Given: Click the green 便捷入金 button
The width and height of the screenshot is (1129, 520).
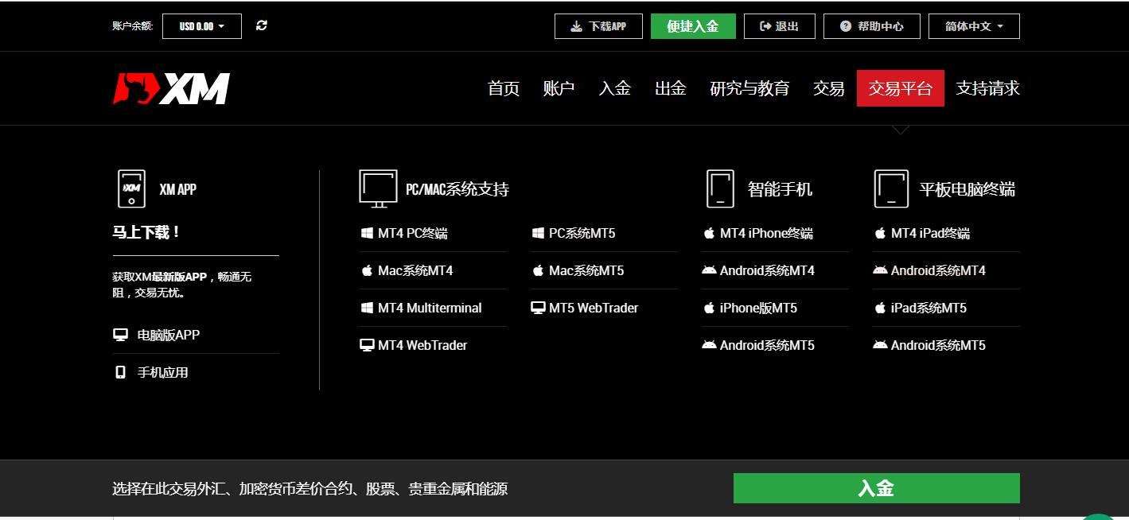Looking at the screenshot, I should point(693,26).
